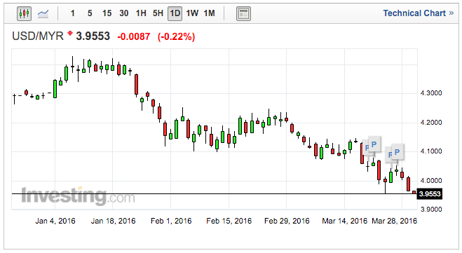Image resolution: width=462 pixels, height=253 pixels.
Task: Choose the 30 minute interval
Action: [x=124, y=13]
